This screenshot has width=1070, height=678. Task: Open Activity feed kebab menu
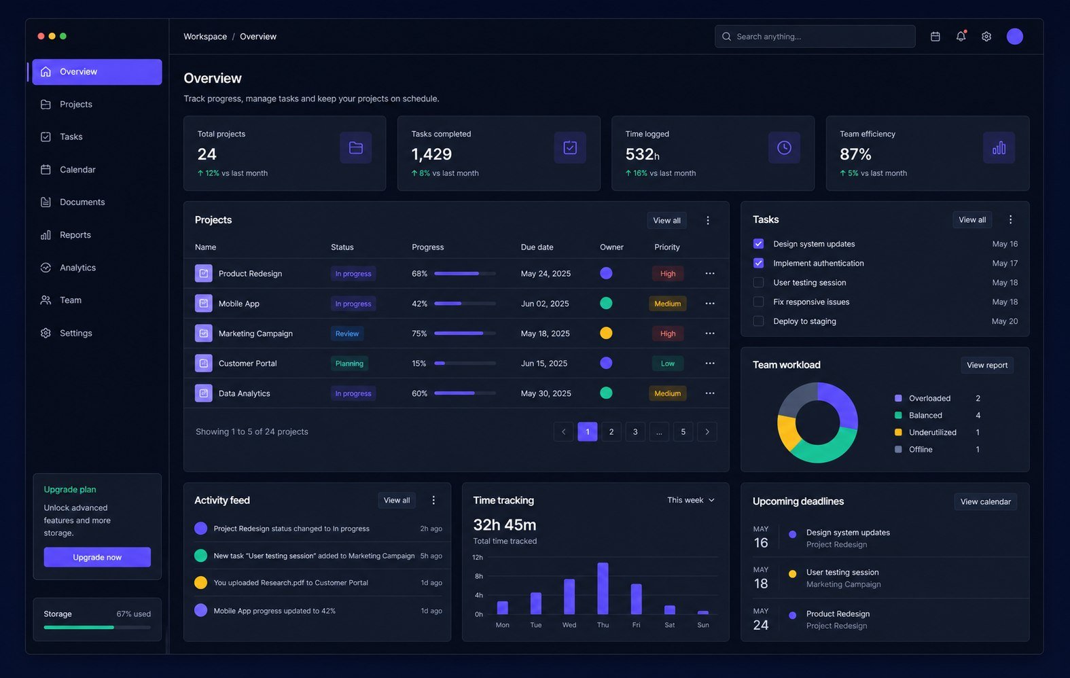click(x=433, y=500)
